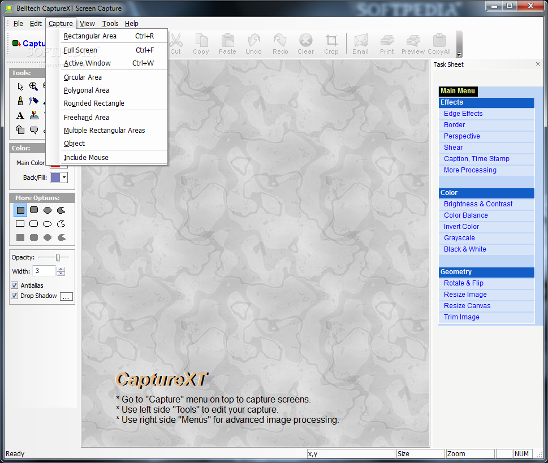548x463 pixels.
Task: Click the Print toolbar icon
Action: click(387, 44)
